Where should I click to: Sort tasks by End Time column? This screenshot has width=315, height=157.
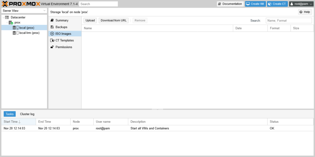click(x=53, y=122)
